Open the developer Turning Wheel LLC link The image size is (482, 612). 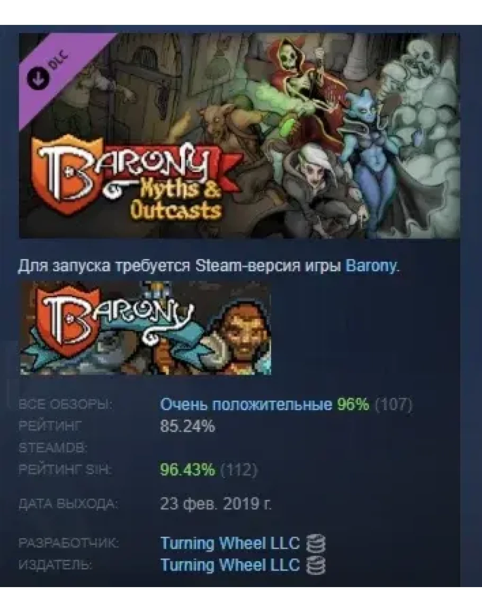tap(230, 543)
